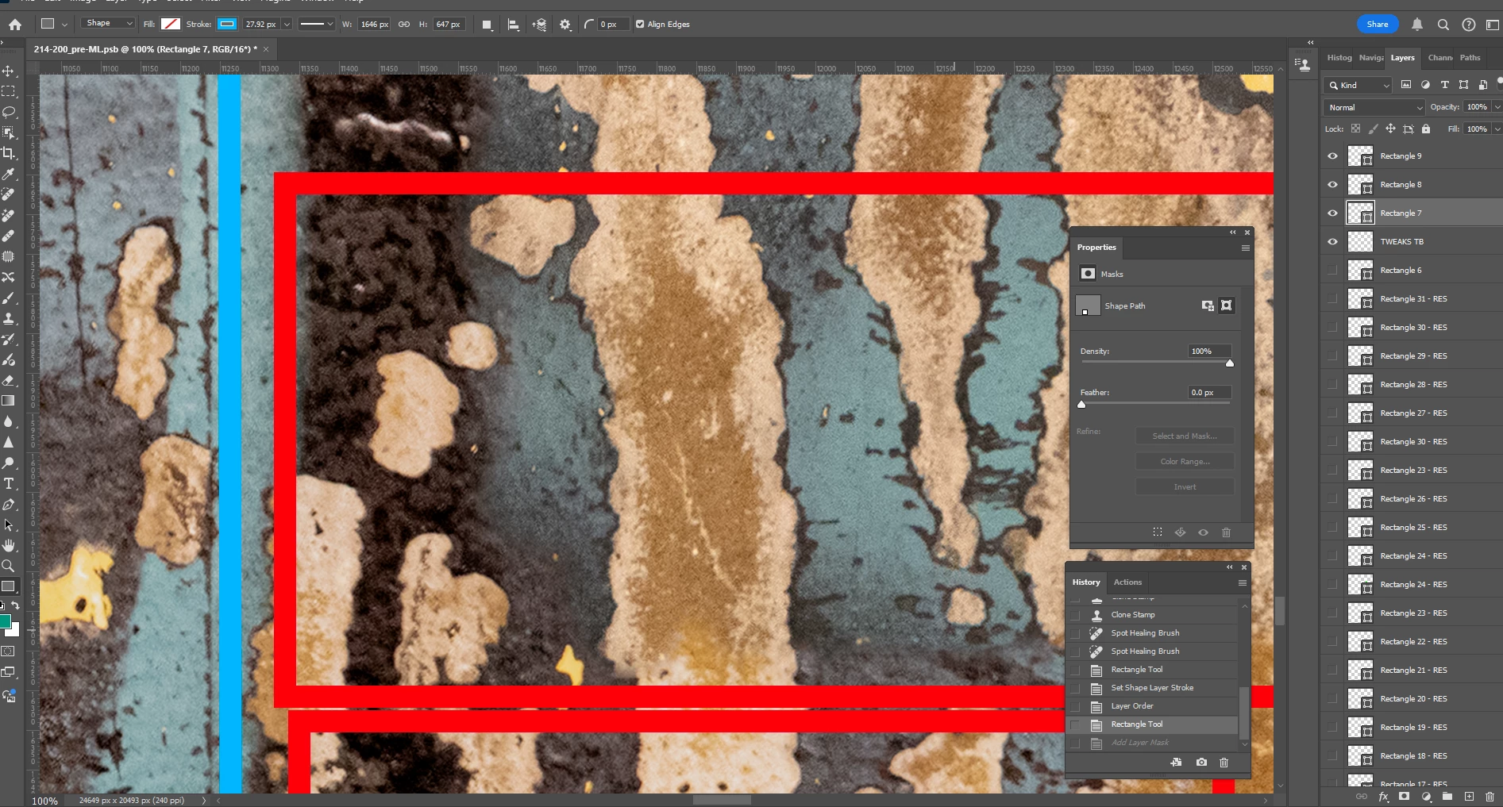Link width and height chain icon

(x=404, y=25)
